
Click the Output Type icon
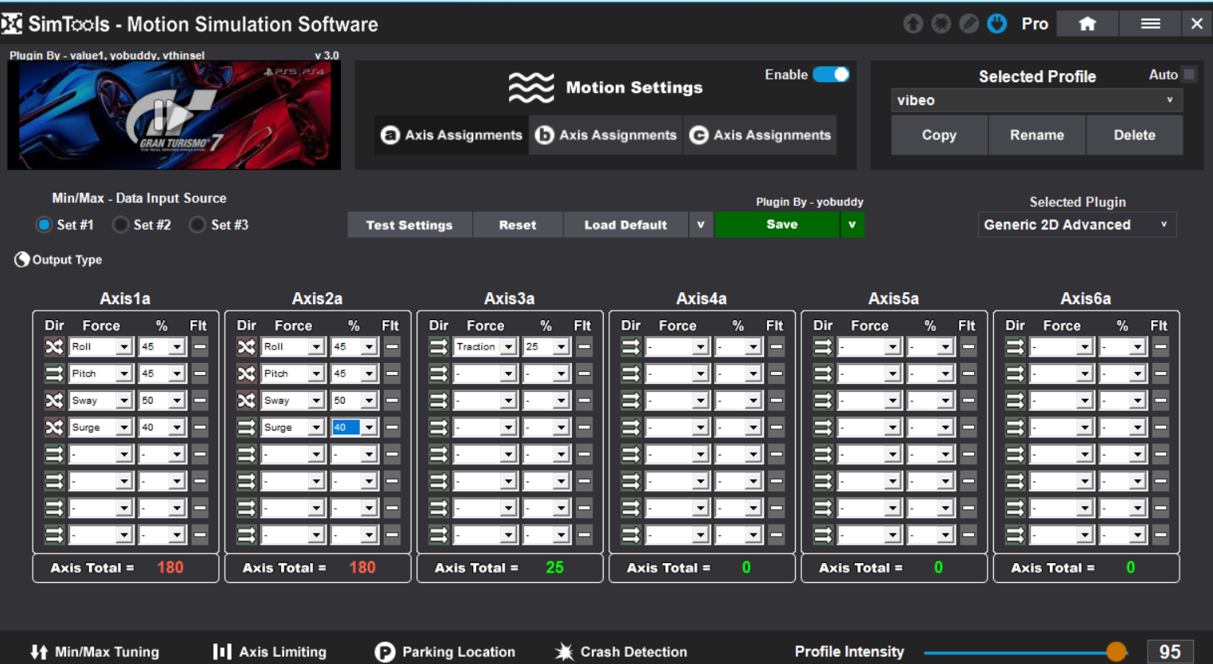point(22,260)
